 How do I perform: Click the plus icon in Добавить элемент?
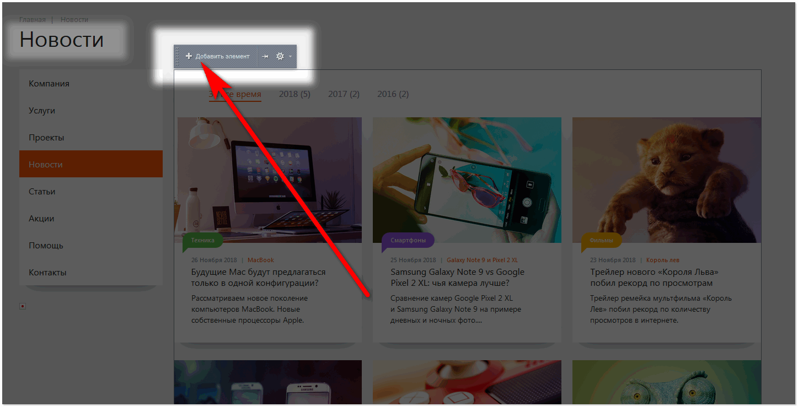tap(189, 56)
